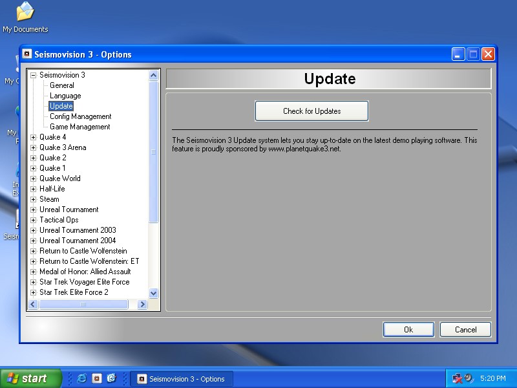Select Language in the options tree
The height and width of the screenshot is (388, 517).
65,96
